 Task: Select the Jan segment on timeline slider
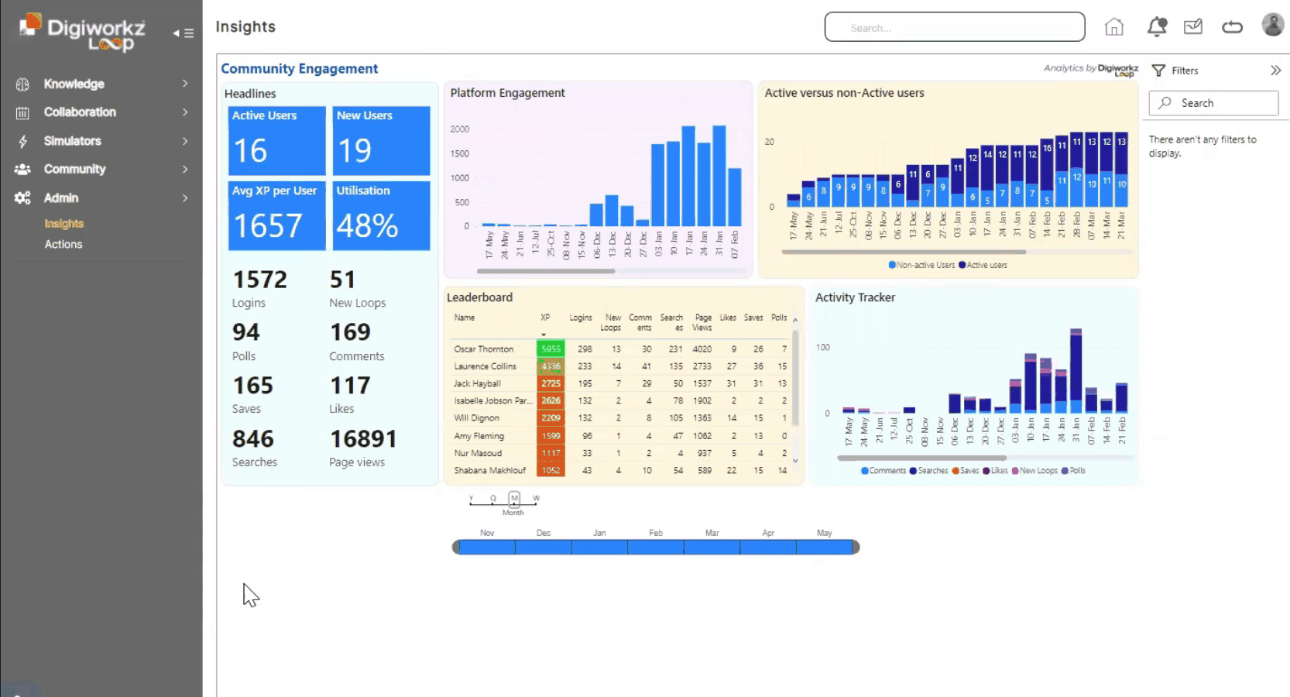599,548
